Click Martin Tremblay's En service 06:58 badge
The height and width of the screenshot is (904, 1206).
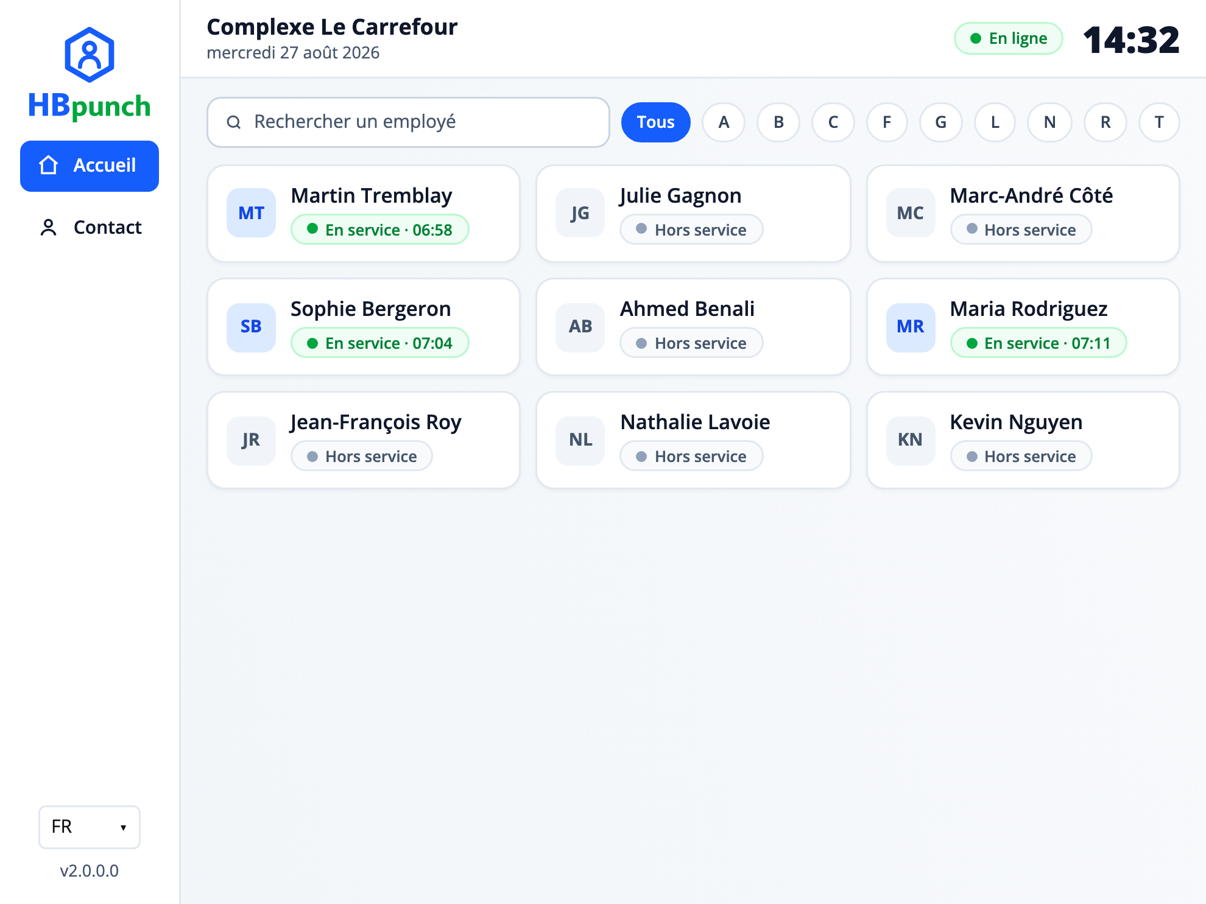(x=380, y=230)
